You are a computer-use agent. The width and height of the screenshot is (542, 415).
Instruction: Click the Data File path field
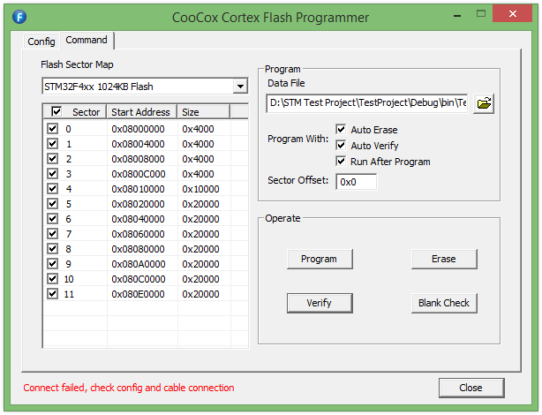367,103
